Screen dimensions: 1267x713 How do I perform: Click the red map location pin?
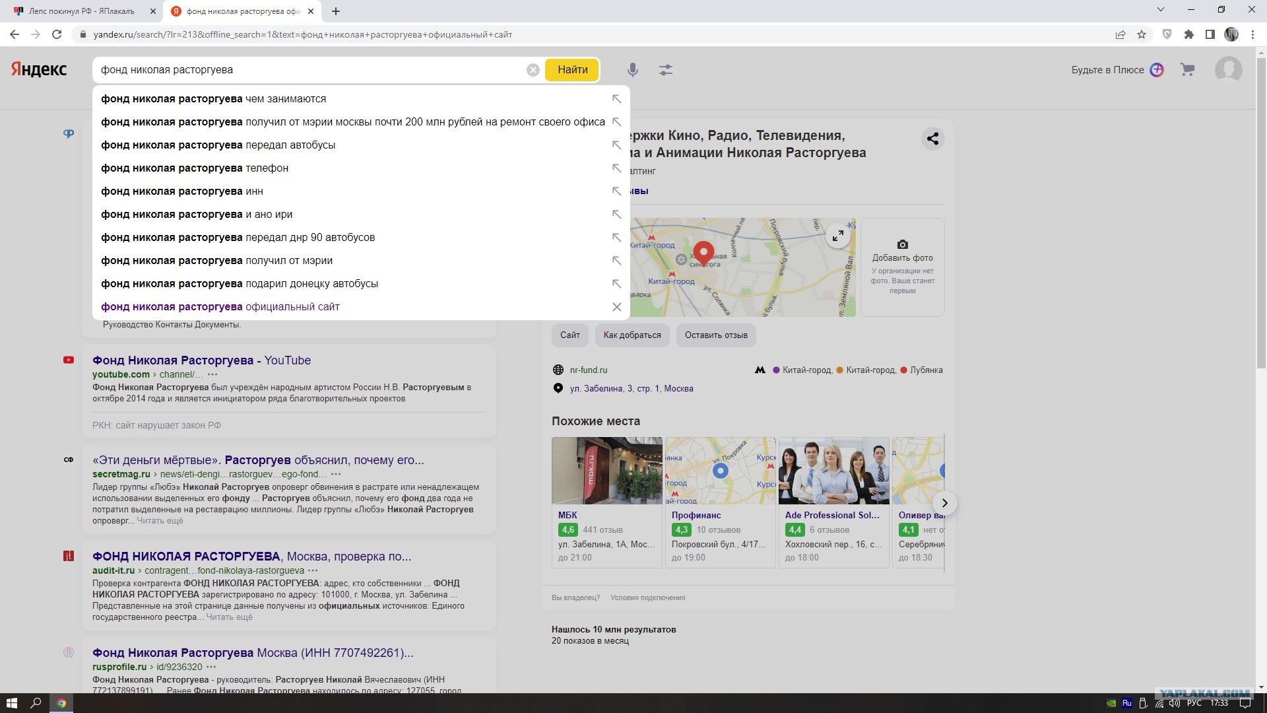(x=703, y=253)
